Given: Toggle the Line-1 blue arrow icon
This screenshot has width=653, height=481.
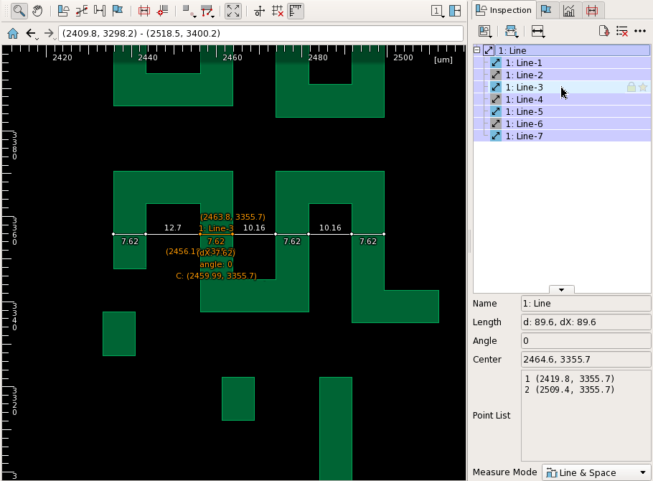Looking at the screenshot, I should 496,63.
